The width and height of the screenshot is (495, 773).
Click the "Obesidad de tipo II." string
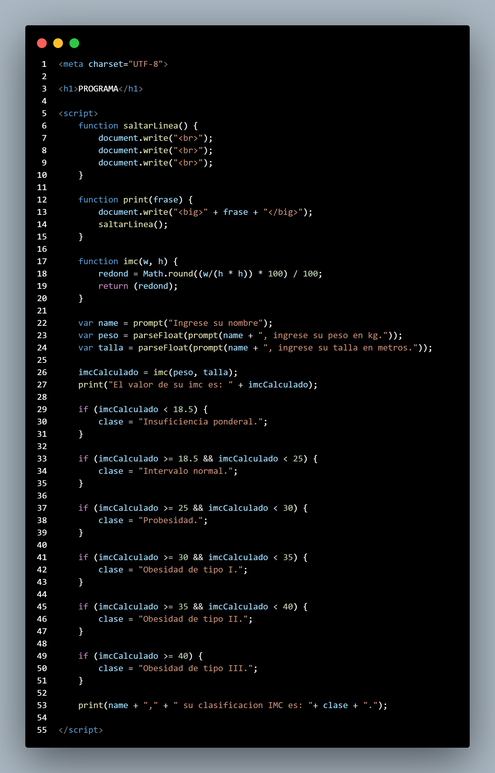(x=193, y=619)
